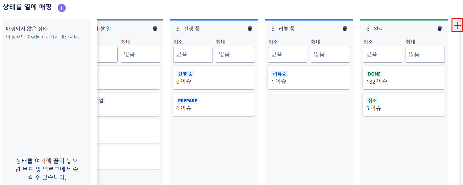
Task: Click the drag handle of 리뷰 중 column
Action: point(273,29)
